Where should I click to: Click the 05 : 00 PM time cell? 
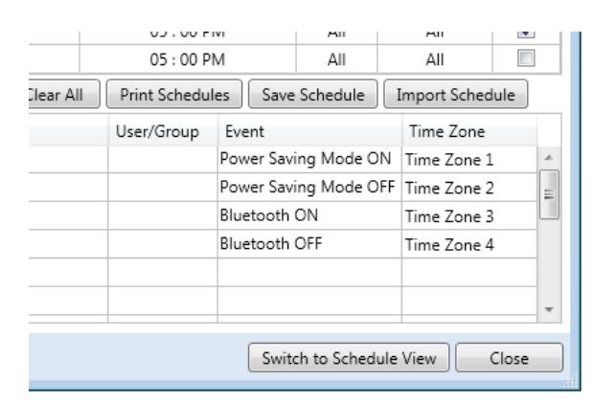[188, 59]
